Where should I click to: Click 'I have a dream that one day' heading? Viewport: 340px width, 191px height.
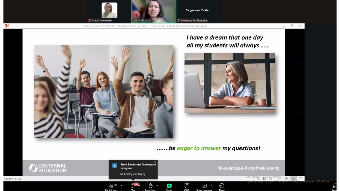225,37
